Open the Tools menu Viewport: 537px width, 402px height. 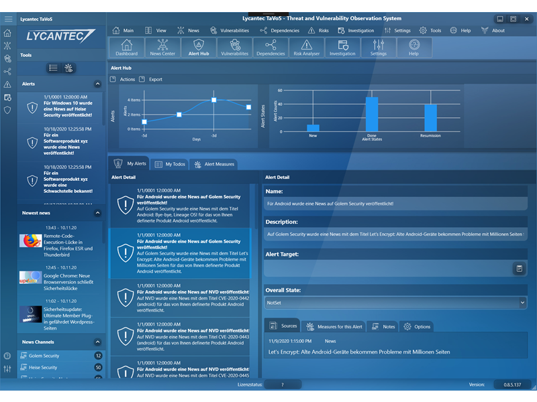[430, 30]
